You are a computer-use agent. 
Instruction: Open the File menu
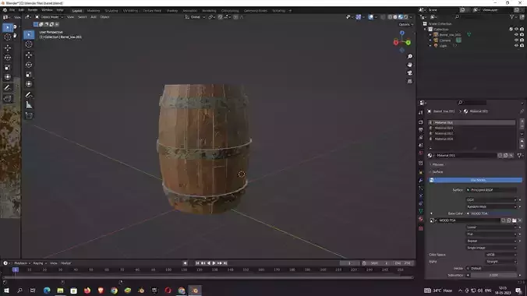click(x=12, y=10)
